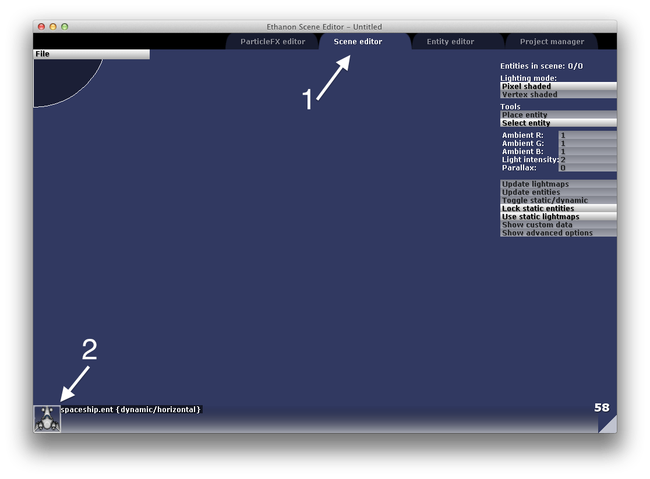Viewport: 650px width, 479px height.
Task: Choose Vertex shaded lighting mode
Action: [557, 94]
